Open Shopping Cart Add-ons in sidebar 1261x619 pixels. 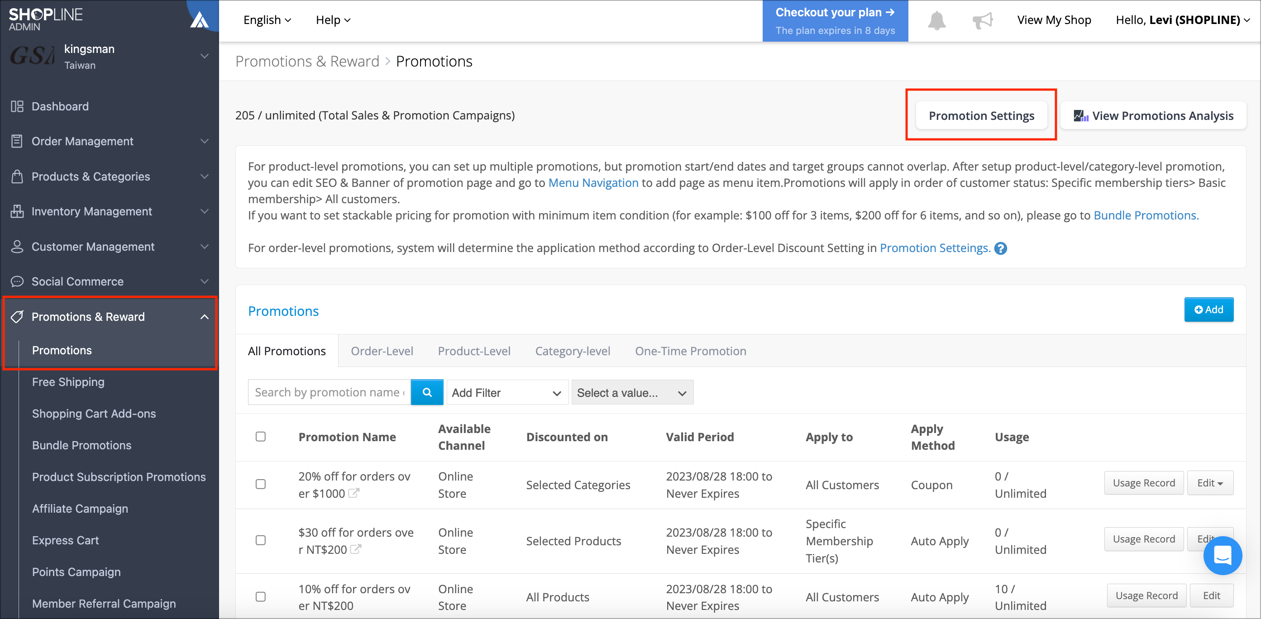[94, 414]
